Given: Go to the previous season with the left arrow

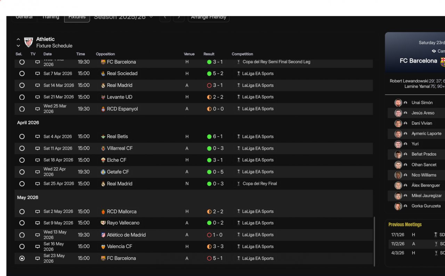Looking at the screenshot, I should point(165,18).
